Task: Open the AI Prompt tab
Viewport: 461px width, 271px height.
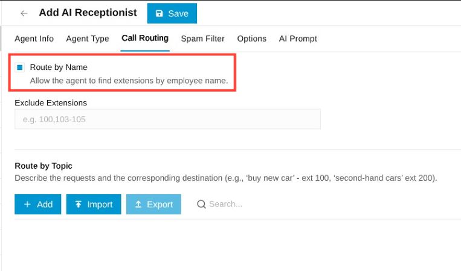Action: click(298, 39)
